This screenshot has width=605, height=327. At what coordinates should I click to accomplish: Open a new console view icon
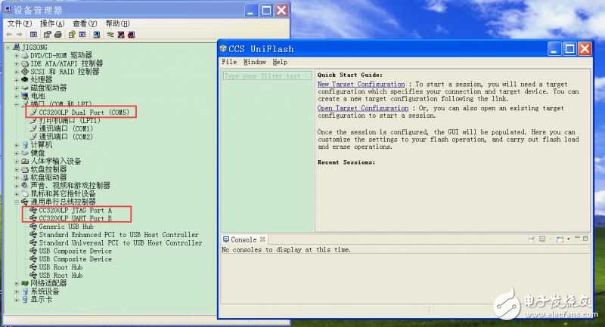(560, 239)
